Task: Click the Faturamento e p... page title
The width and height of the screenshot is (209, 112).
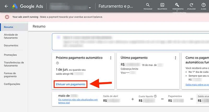Action: (x=116, y=6)
